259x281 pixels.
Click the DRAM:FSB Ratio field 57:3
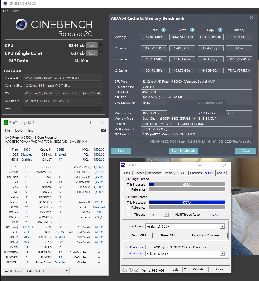pyautogui.click(x=239, y=113)
